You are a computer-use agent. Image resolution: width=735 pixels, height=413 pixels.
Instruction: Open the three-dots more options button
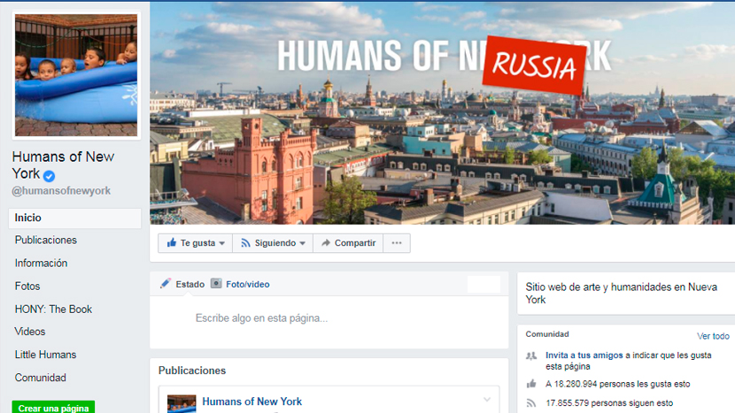(397, 243)
